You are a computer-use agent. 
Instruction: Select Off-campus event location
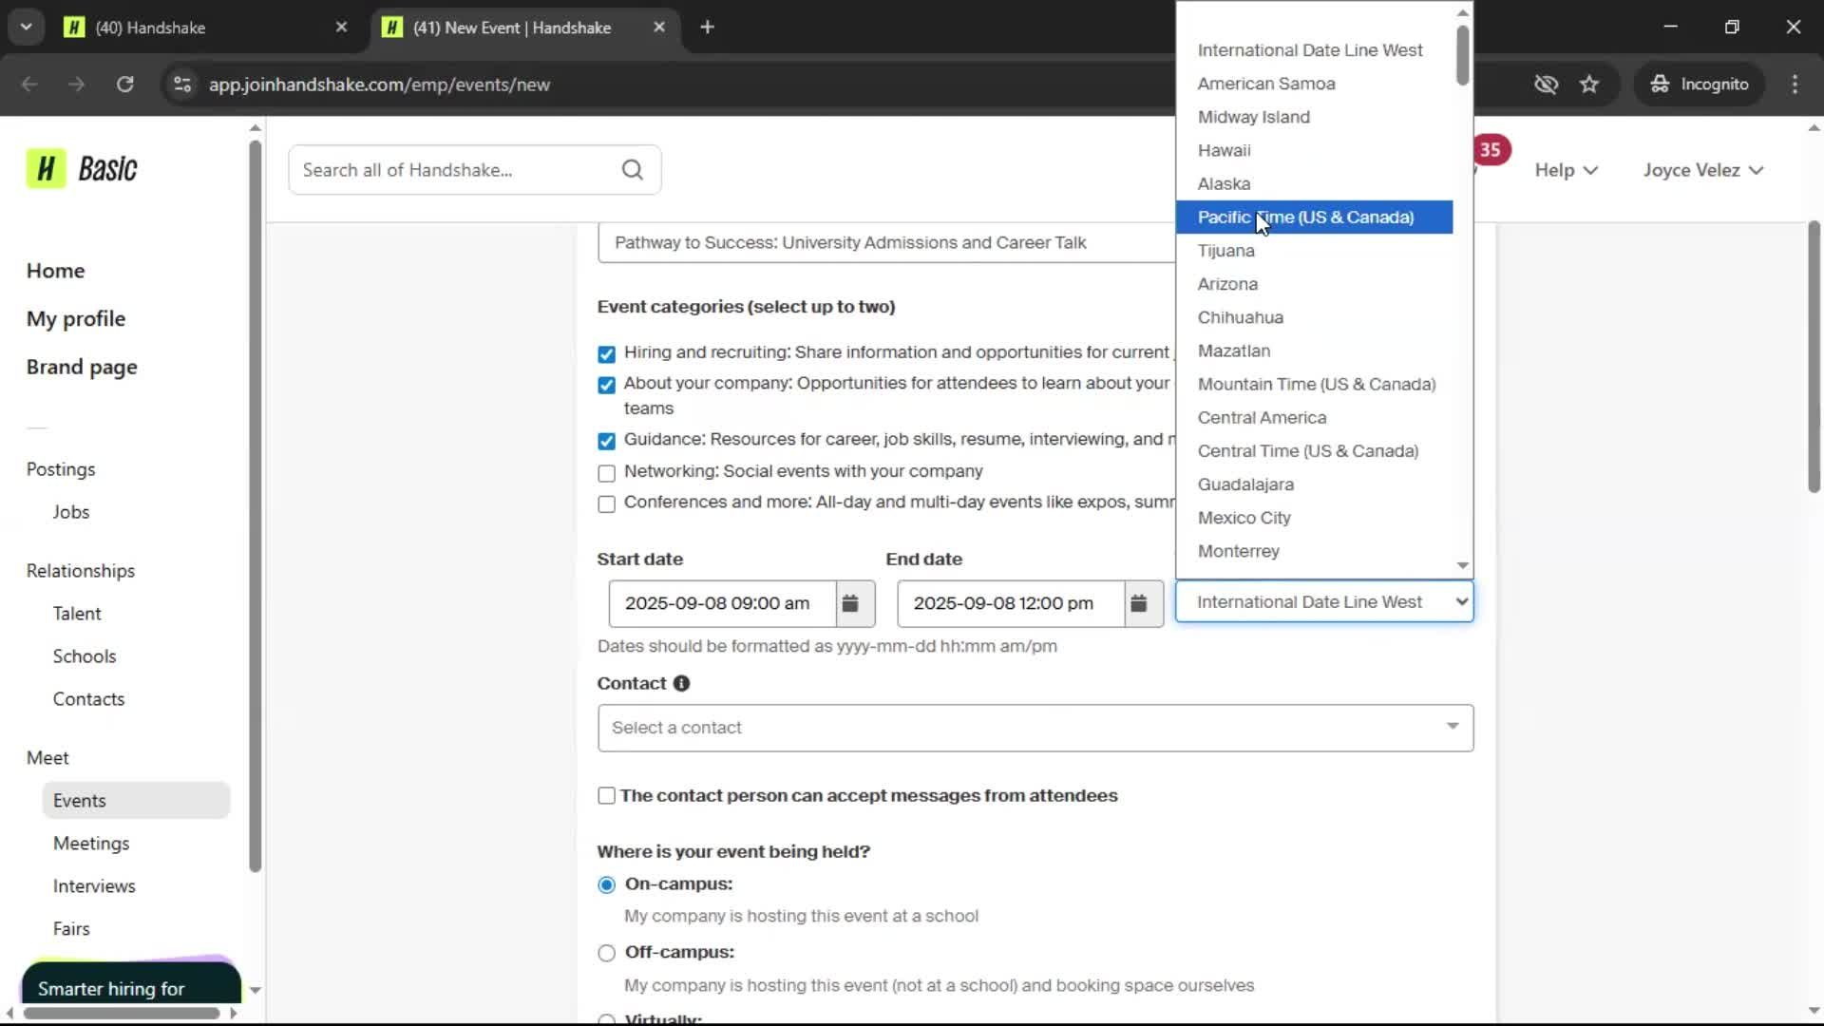[606, 953]
